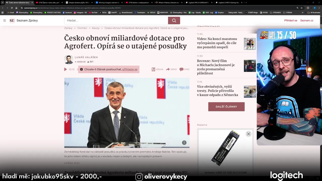Submit search with the magnifier button
The image size is (322, 181).
tap(174, 20)
